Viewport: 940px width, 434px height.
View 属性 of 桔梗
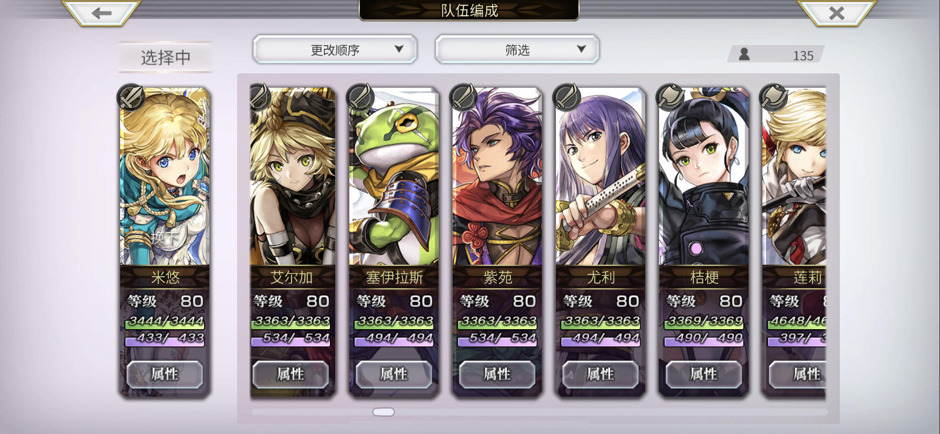(703, 374)
